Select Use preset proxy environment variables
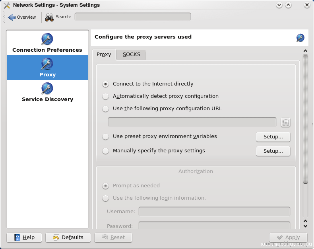This screenshot has width=314, height=249. 105,136
